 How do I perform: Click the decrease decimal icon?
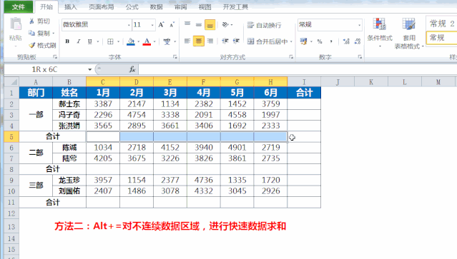click(358, 41)
